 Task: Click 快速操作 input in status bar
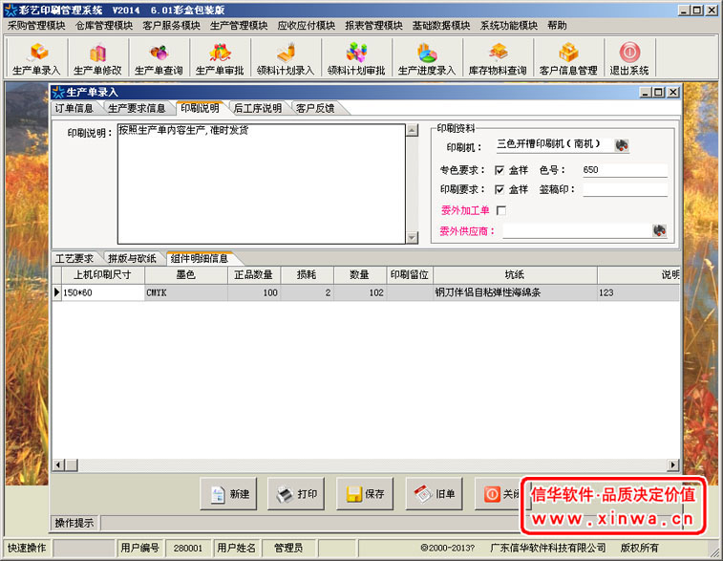point(83,548)
